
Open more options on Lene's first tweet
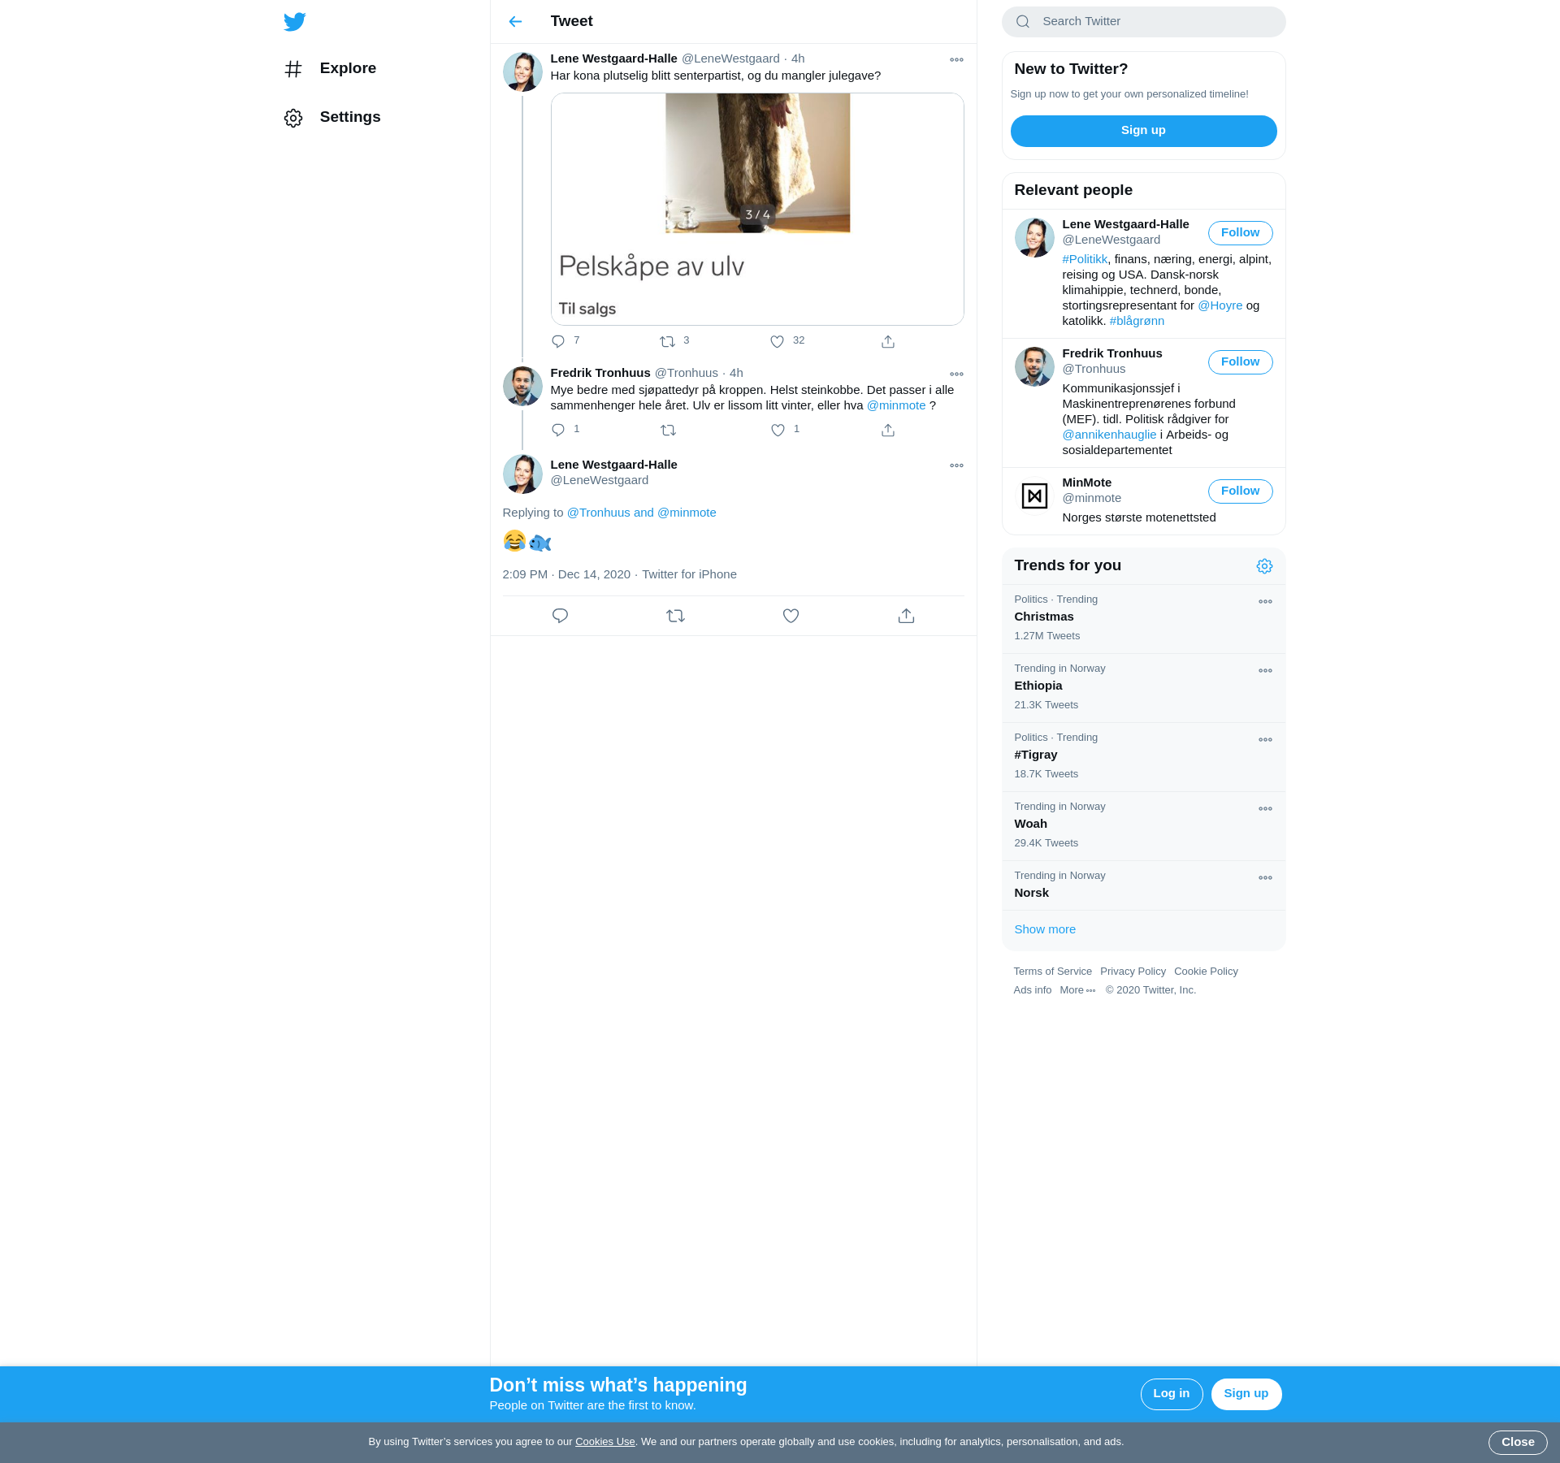pos(956,60)
